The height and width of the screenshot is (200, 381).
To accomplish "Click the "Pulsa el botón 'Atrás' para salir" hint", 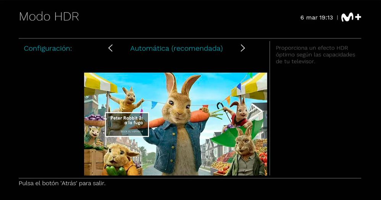I will (62, 183).
